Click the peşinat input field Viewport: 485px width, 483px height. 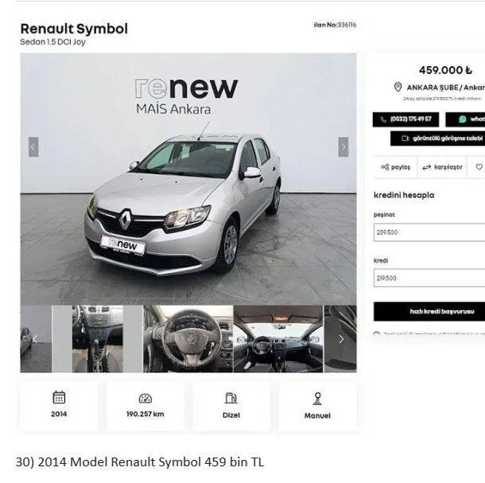429,232
